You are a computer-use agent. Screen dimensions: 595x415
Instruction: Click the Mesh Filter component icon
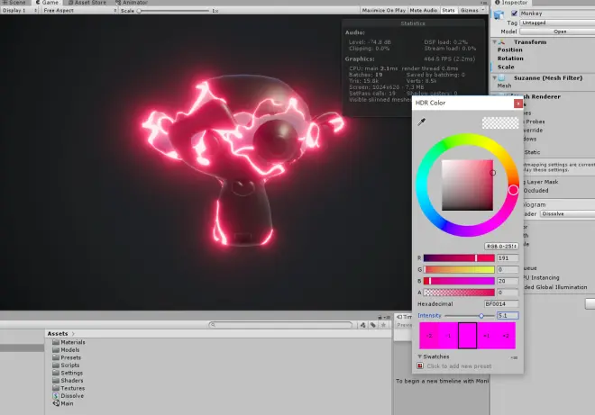click(501, 77)
